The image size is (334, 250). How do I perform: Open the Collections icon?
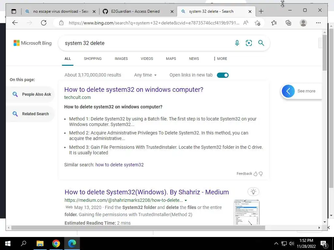[288, 23]
